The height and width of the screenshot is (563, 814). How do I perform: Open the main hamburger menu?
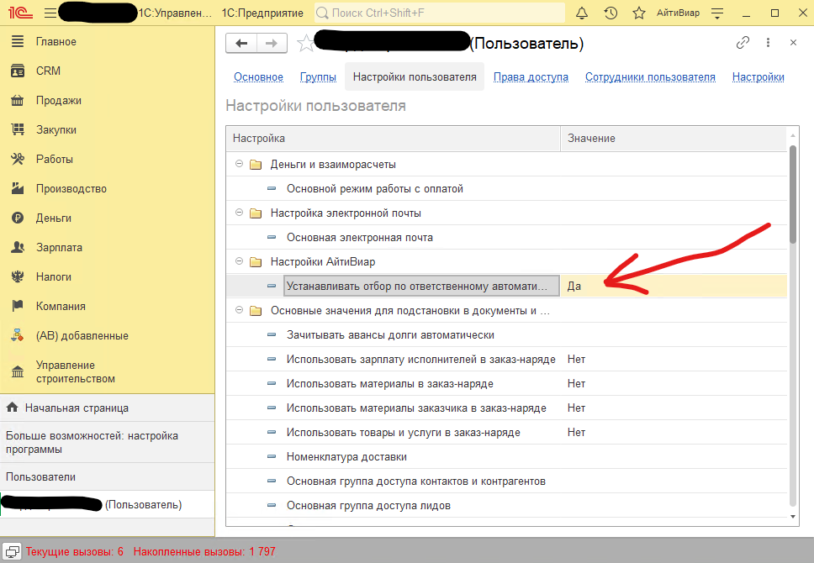click(50, 13)
